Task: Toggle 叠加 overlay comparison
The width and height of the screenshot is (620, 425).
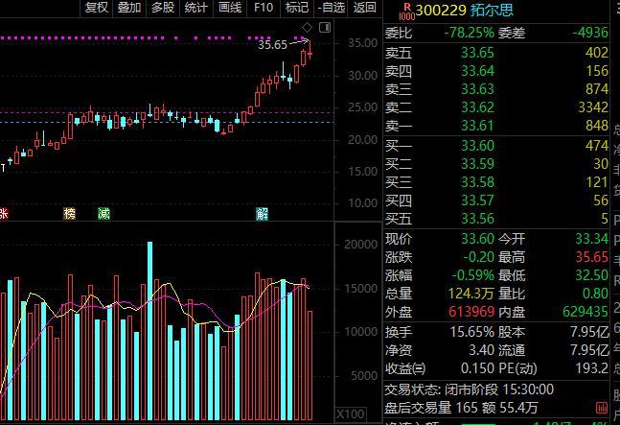Action: click(128, 8)
